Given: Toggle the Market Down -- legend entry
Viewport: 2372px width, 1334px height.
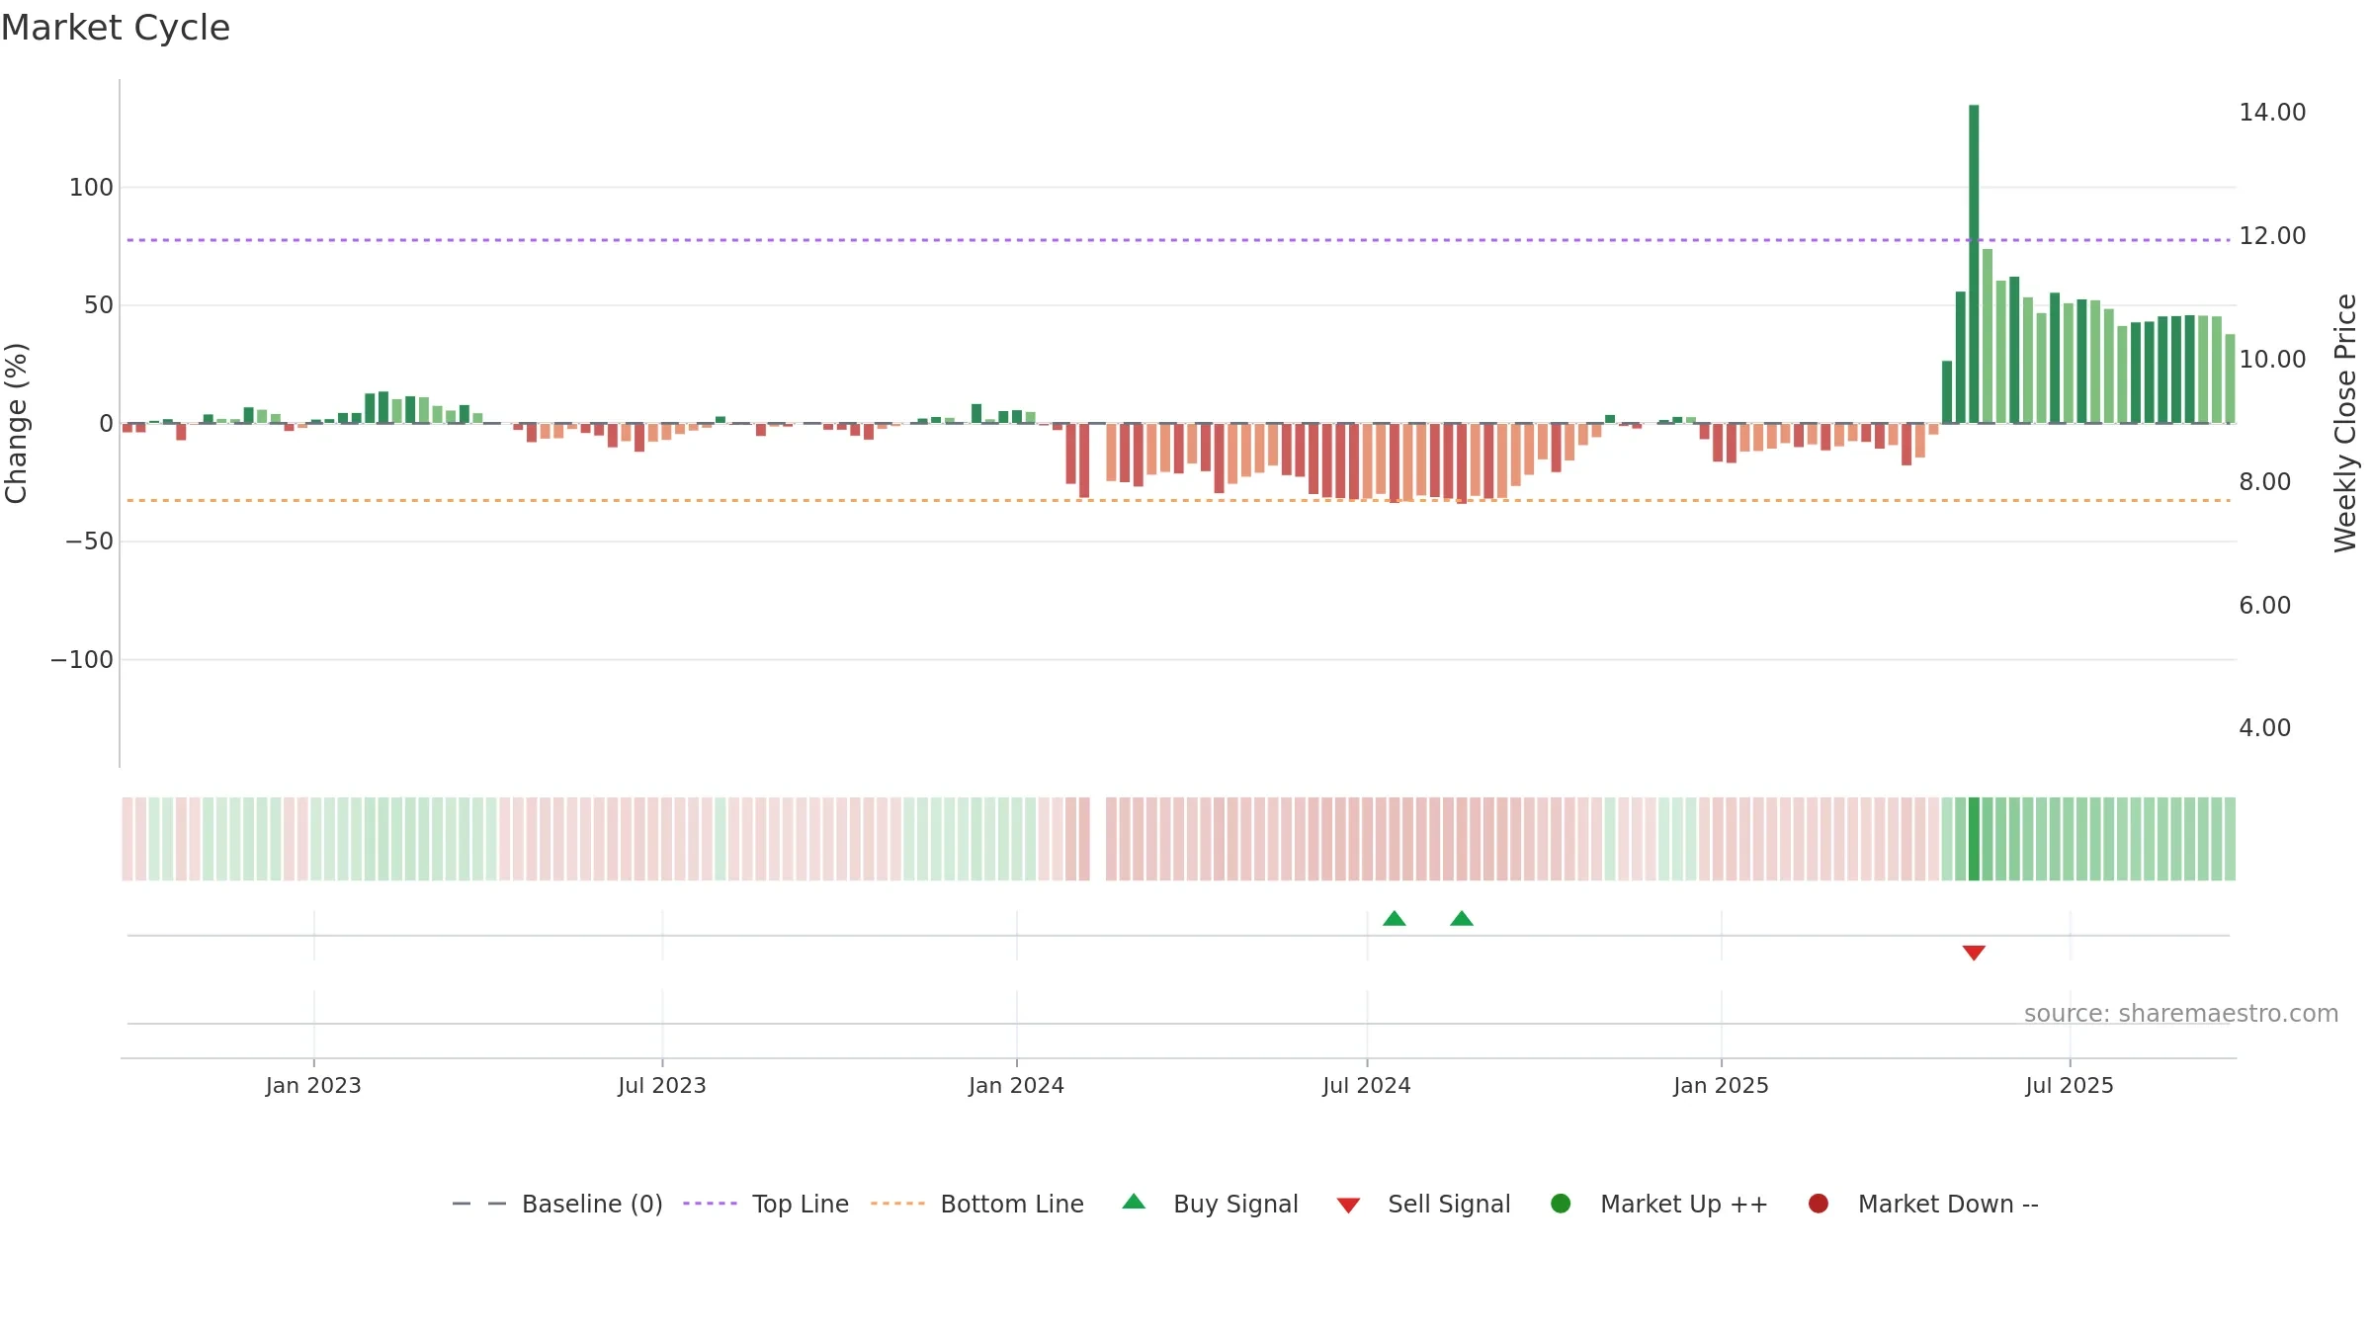Looking at the screenshot, I should (1923, 1204).
